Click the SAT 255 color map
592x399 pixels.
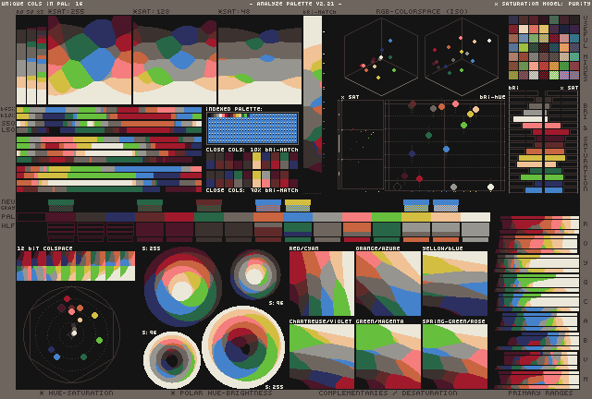pyautogui.click(x=90, y=60)
